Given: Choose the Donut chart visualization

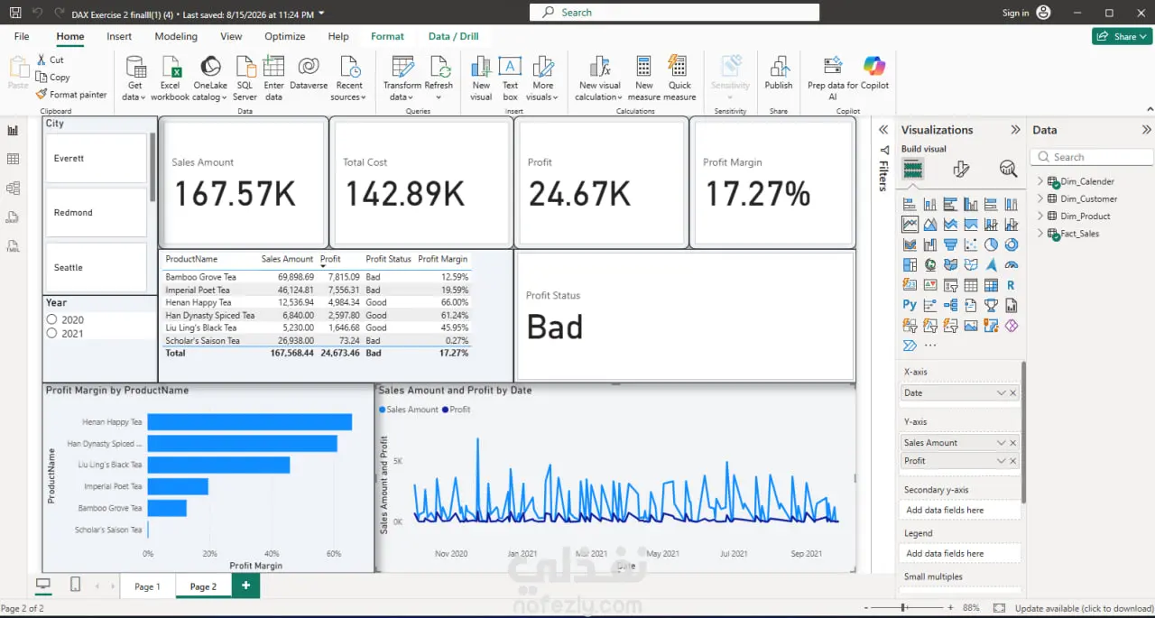Looking at the screenshot, I should coord(1011,244).
